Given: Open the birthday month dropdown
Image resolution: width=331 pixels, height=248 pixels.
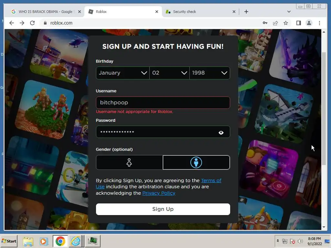Looking at the screenshot, I should coord(123,73).
